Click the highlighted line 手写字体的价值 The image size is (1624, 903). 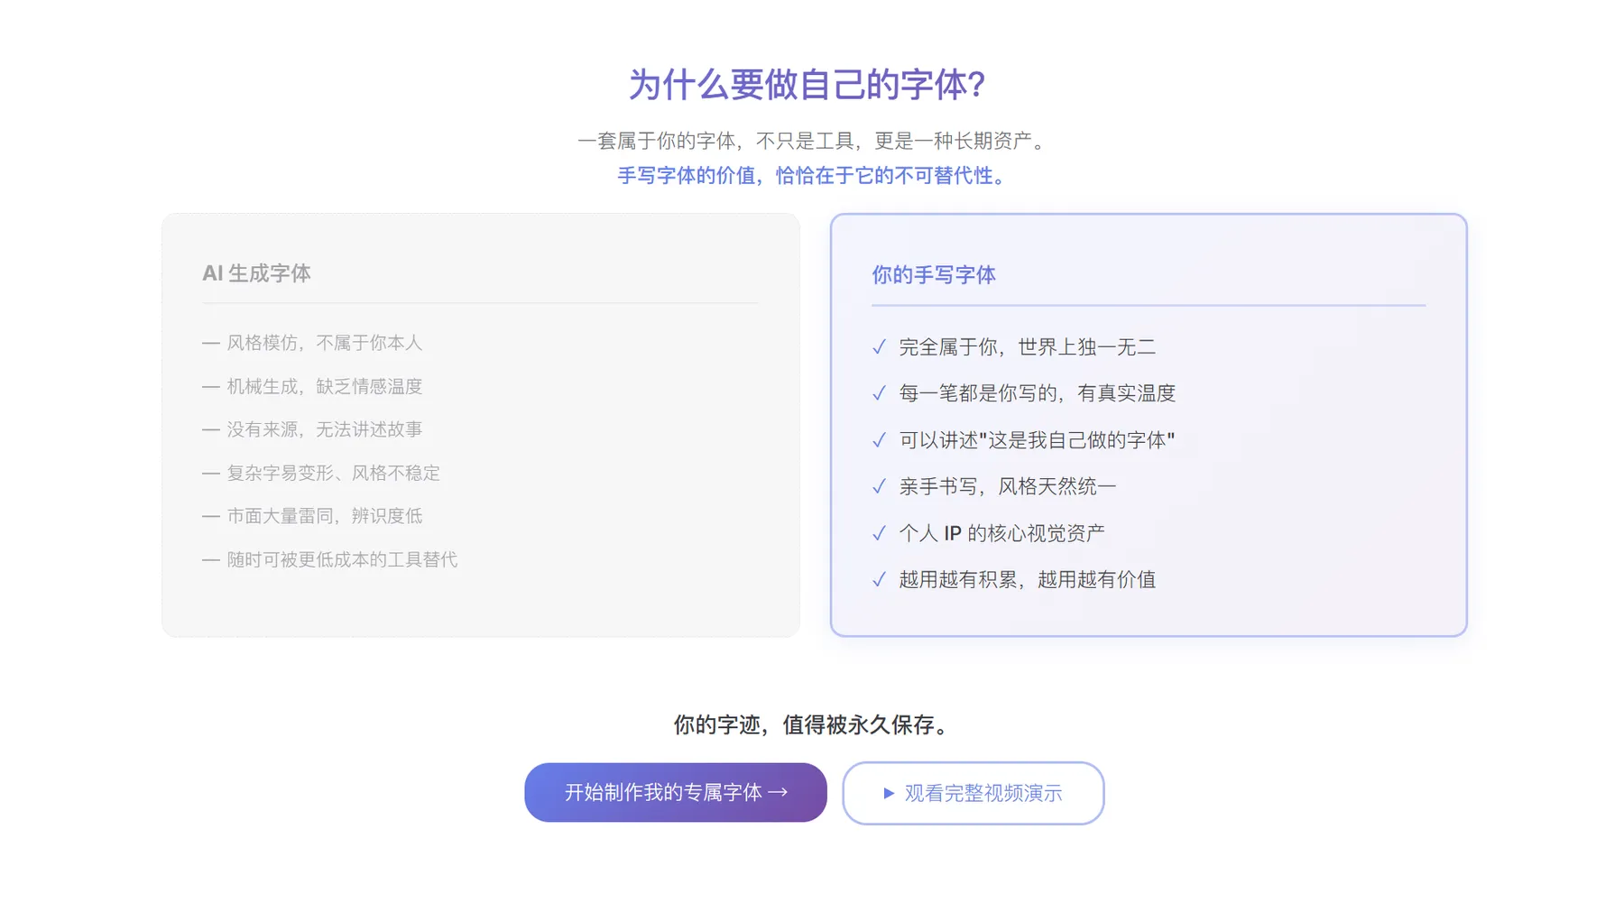tap(812, 176)
